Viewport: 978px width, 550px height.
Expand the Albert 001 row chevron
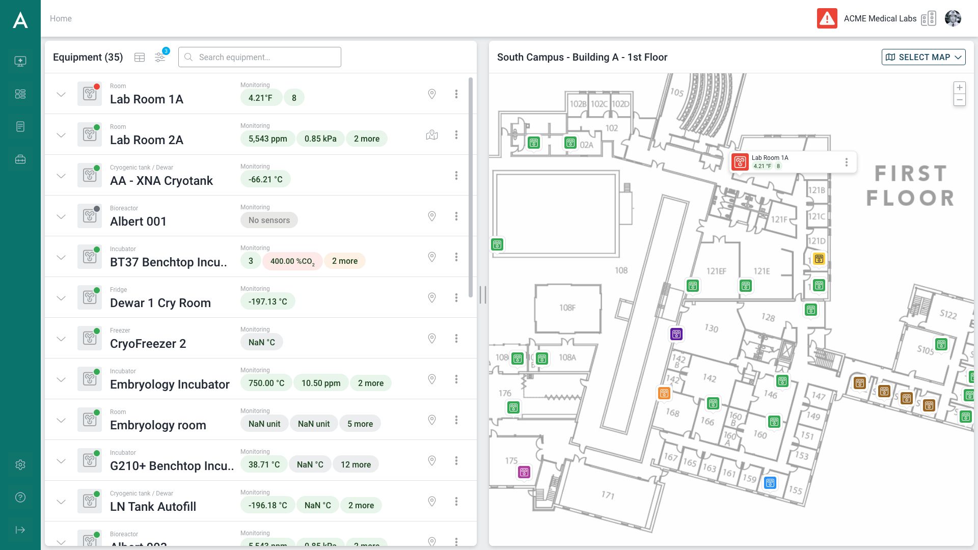coord(61,216)
